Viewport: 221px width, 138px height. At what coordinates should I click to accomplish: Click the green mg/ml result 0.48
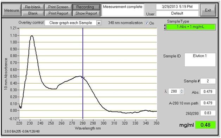[x=206, y=125]
